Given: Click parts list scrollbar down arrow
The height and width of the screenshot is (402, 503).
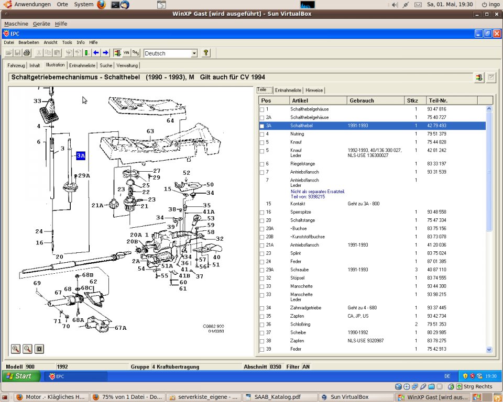Looking at the screenshot, I should tap(489, 350).
